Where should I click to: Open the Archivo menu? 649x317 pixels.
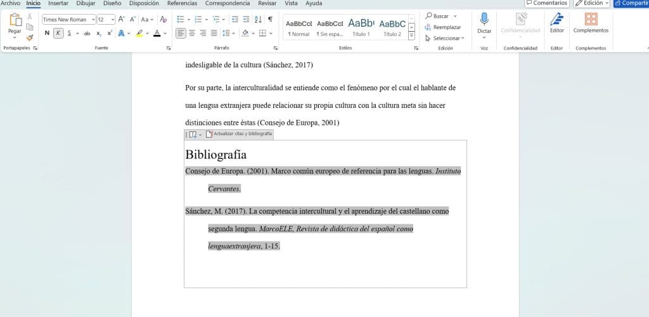coord(10,3)
